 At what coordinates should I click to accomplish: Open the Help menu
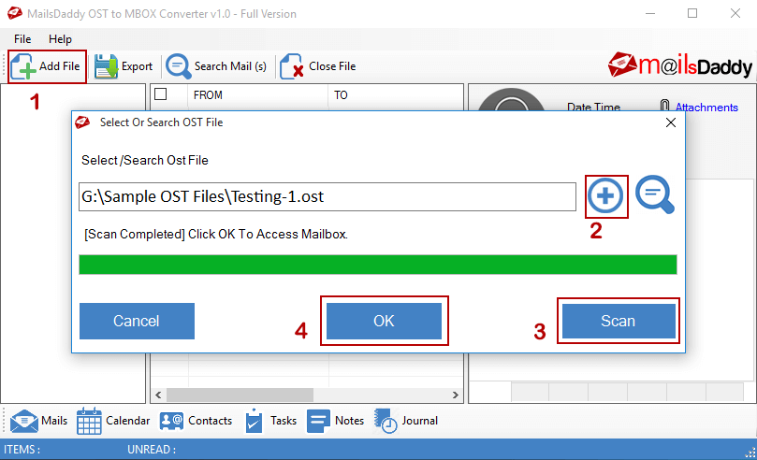[60, 39]
